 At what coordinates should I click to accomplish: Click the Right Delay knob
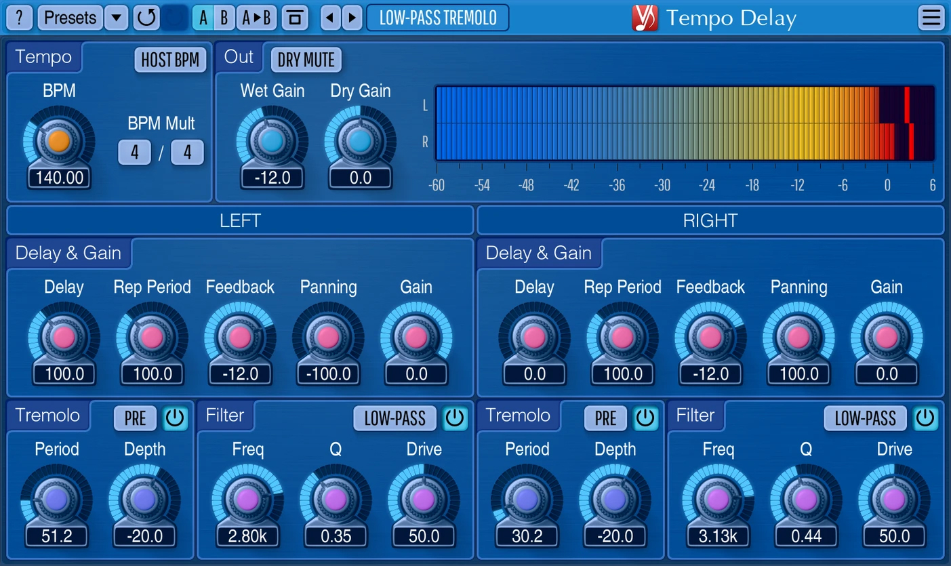click(534, 337)
